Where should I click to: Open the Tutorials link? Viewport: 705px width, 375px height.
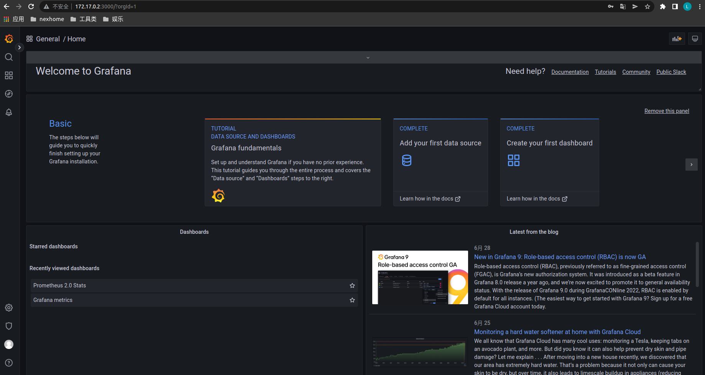[x=605, y=72]
